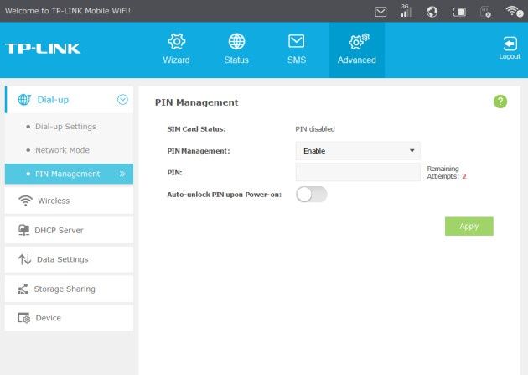This screenshot has height=375, width=528.
Task: Click the Dial-up collapse chevron
Action: (x=122, y=99)
